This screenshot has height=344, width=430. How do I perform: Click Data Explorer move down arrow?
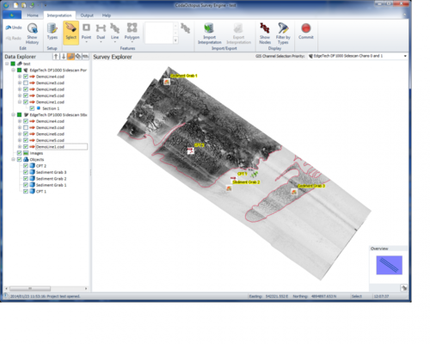(x=64, y=57)
